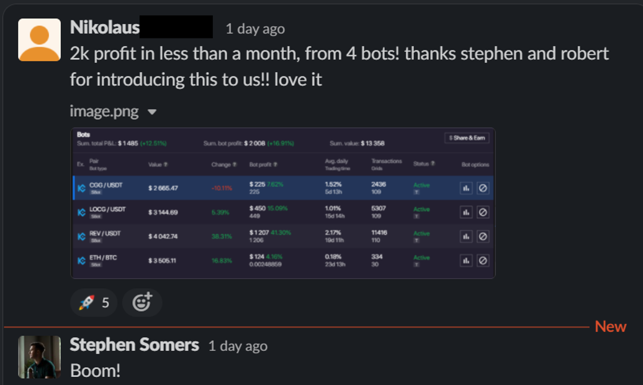The height and width of the screenshot is (385, 643).
Task: Collapse the image.png attachment arrow
Action: coord(152,112)
